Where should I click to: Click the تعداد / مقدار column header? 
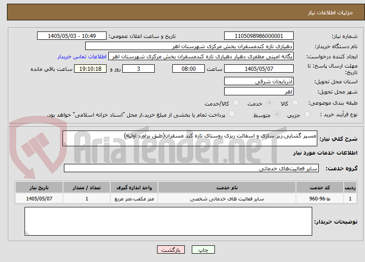(x=87, y=187)
